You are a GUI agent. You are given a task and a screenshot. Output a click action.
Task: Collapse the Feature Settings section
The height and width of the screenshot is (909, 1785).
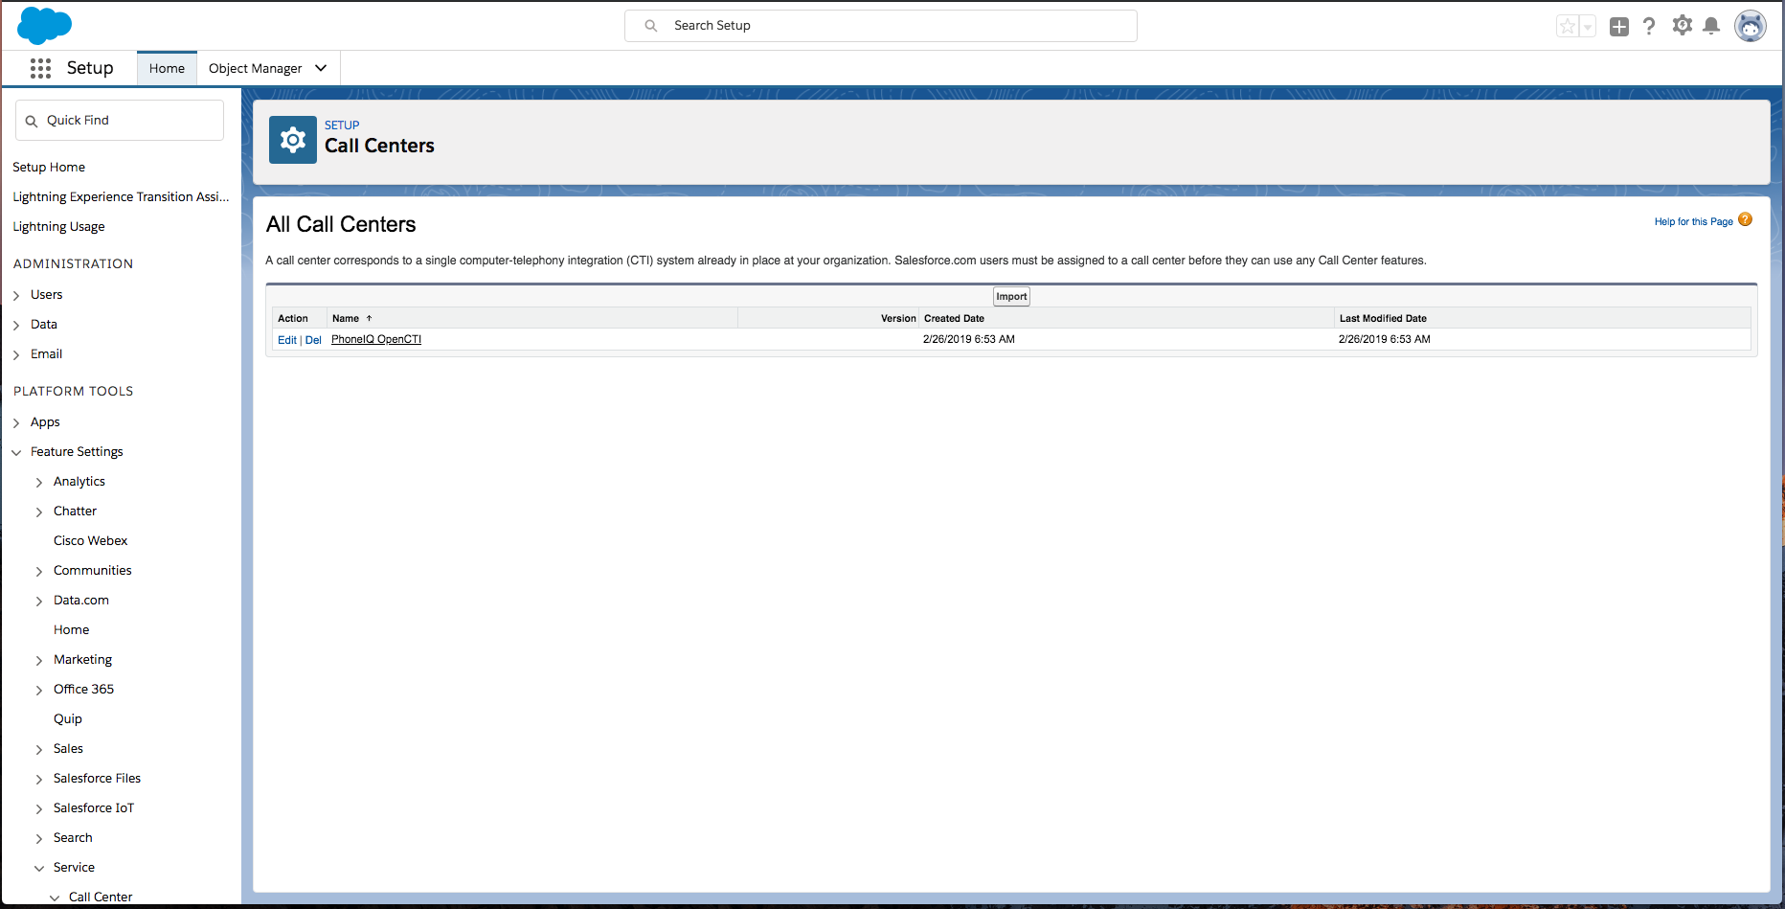(x=16, y=452)
